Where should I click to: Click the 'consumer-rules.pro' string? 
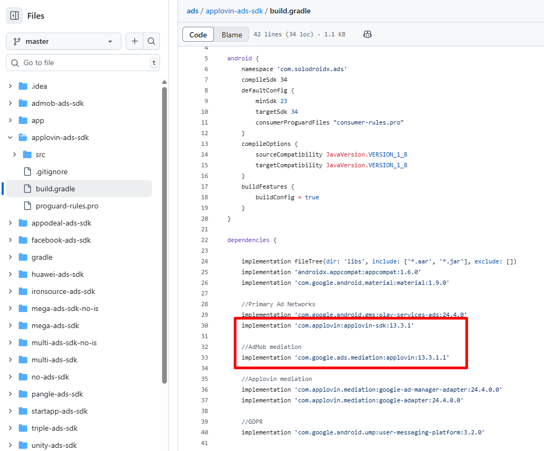pyautogui.click(x=369, y=122)
